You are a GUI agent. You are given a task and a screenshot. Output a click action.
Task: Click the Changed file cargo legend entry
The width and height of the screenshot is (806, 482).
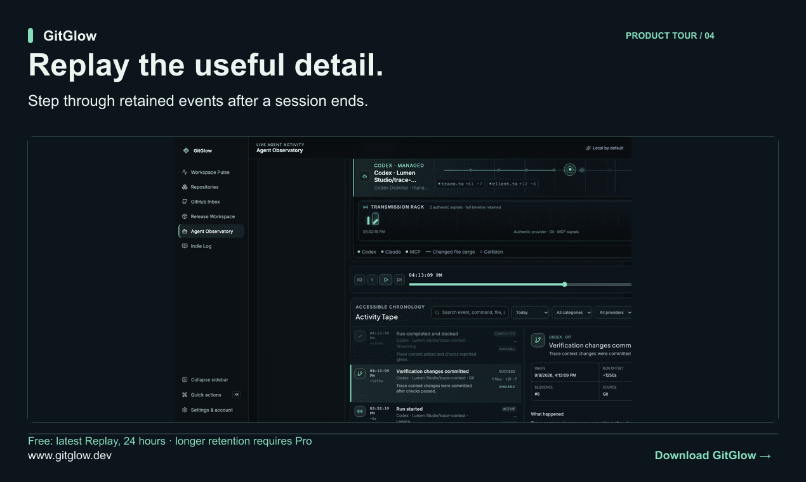click(x=450, y=252)
